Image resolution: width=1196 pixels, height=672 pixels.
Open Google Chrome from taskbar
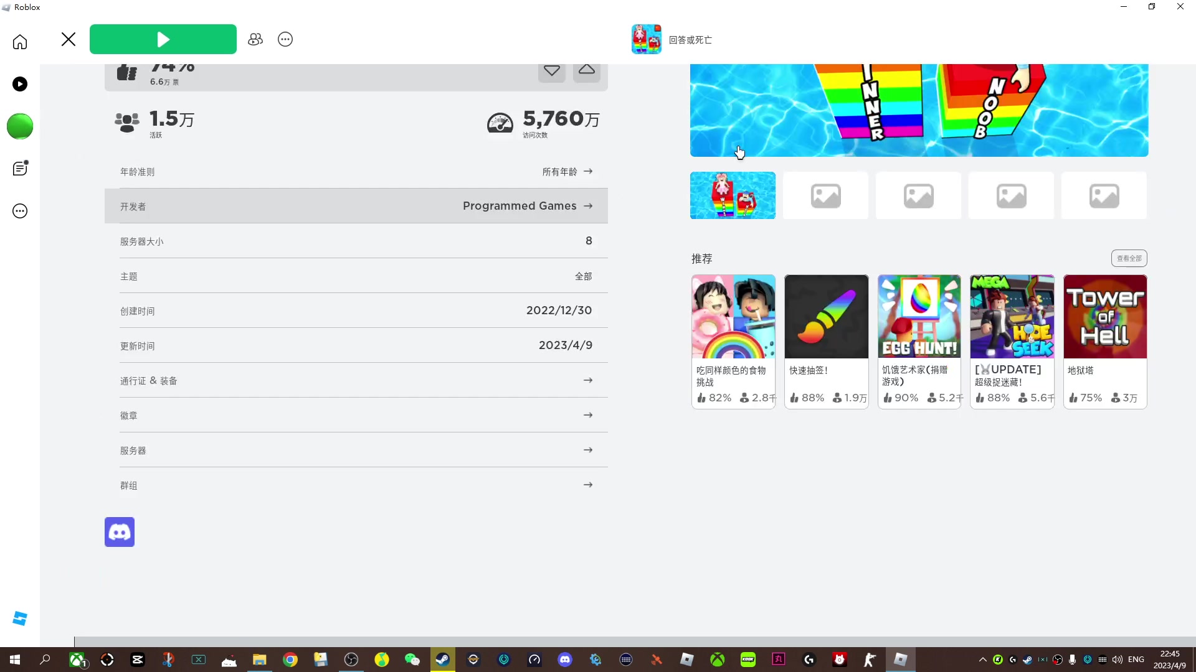(290, 660)
